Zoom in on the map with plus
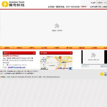The width and height of the screenshot is (107, 107). coord(44,64)
